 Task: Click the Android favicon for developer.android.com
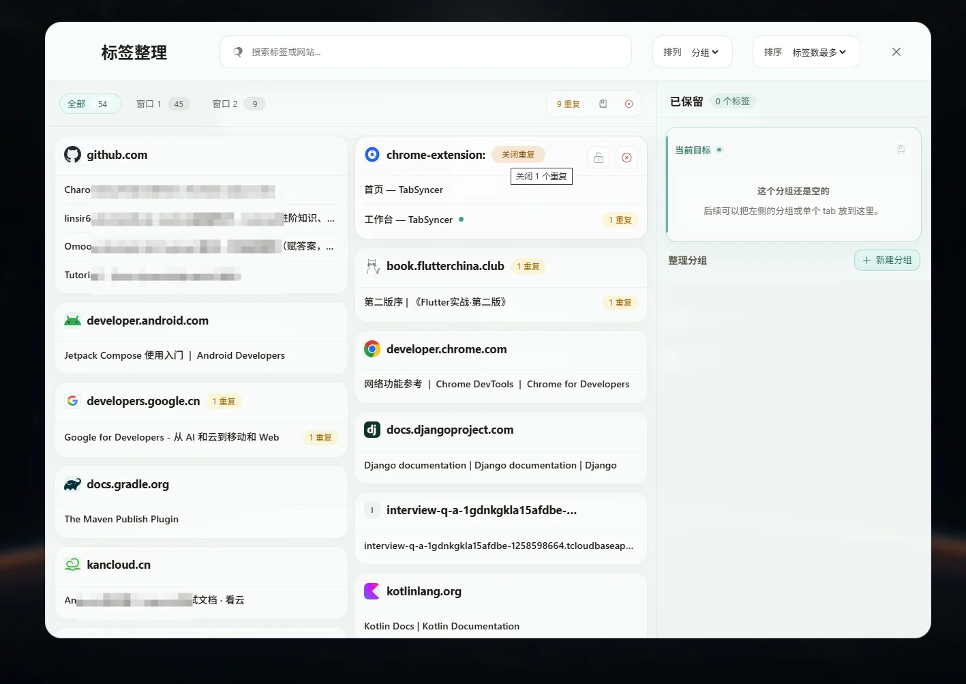click(x=72, y=321)
